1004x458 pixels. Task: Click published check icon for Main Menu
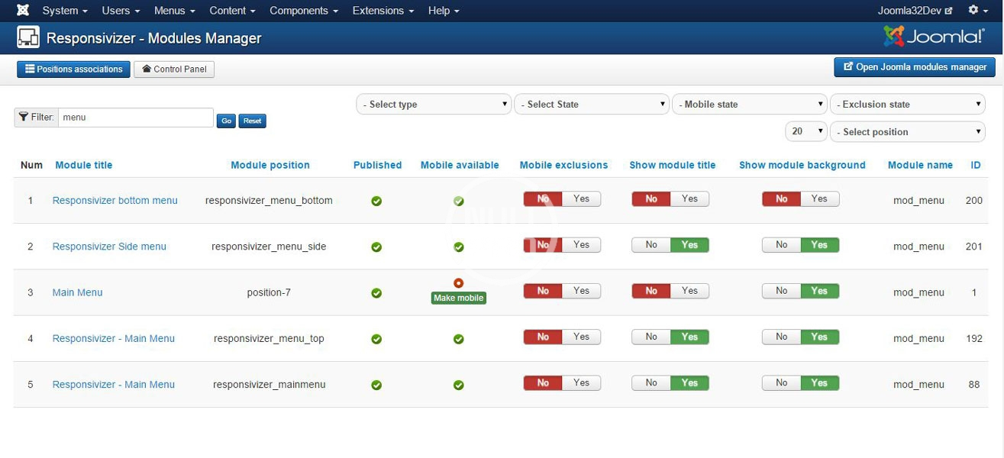(x=376, y=293)
